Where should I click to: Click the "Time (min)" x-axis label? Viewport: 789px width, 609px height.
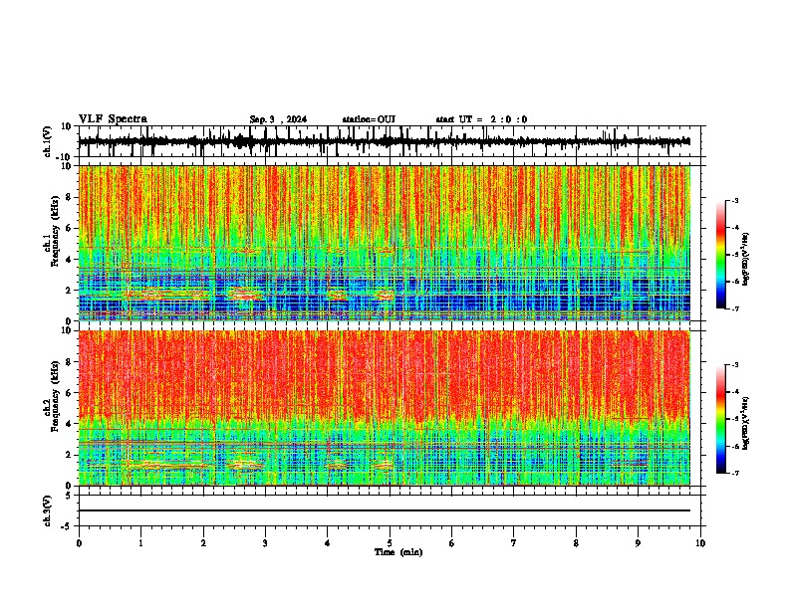click(398, 552)
